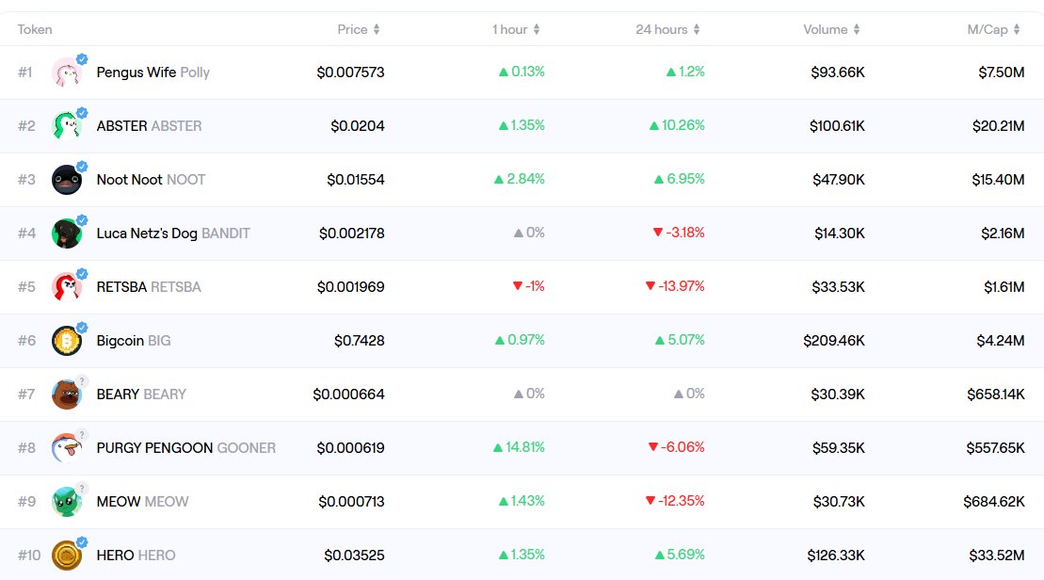
Task: Click volume $100.61K
Action: tap(837, 126)
